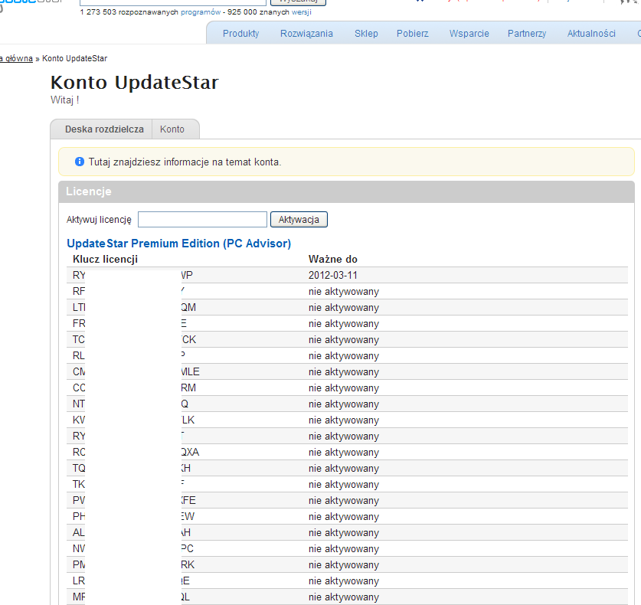
Task: Click the blue info icon in the notice
Action: tap(80, 162)
